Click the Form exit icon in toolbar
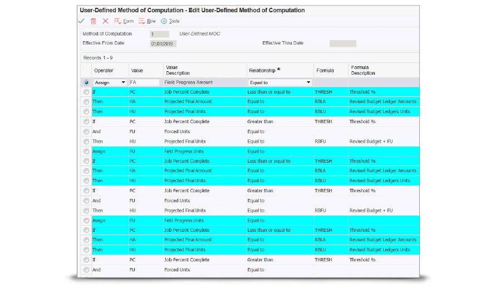The image size is (490, 297). click(x=117, y=21)
